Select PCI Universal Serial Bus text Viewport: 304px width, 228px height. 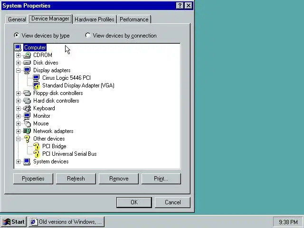(69, 154)
